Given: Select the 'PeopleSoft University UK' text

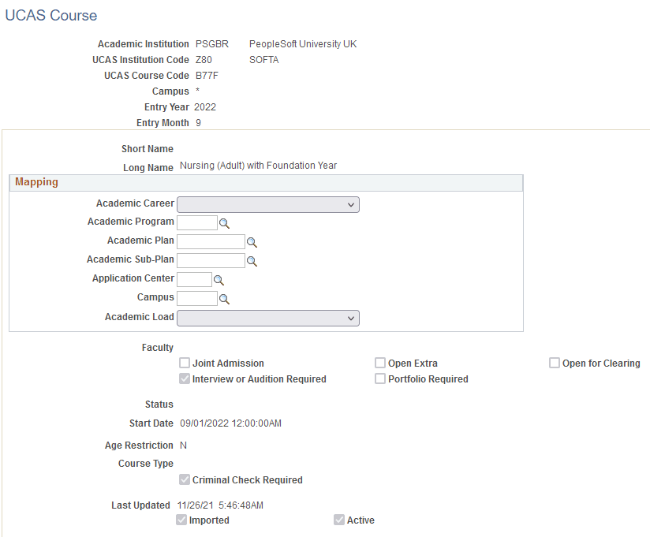Looking at the screenshot, I should (x=303, y=44).
